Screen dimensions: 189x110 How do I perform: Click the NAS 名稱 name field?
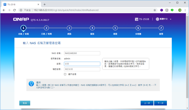82,53
